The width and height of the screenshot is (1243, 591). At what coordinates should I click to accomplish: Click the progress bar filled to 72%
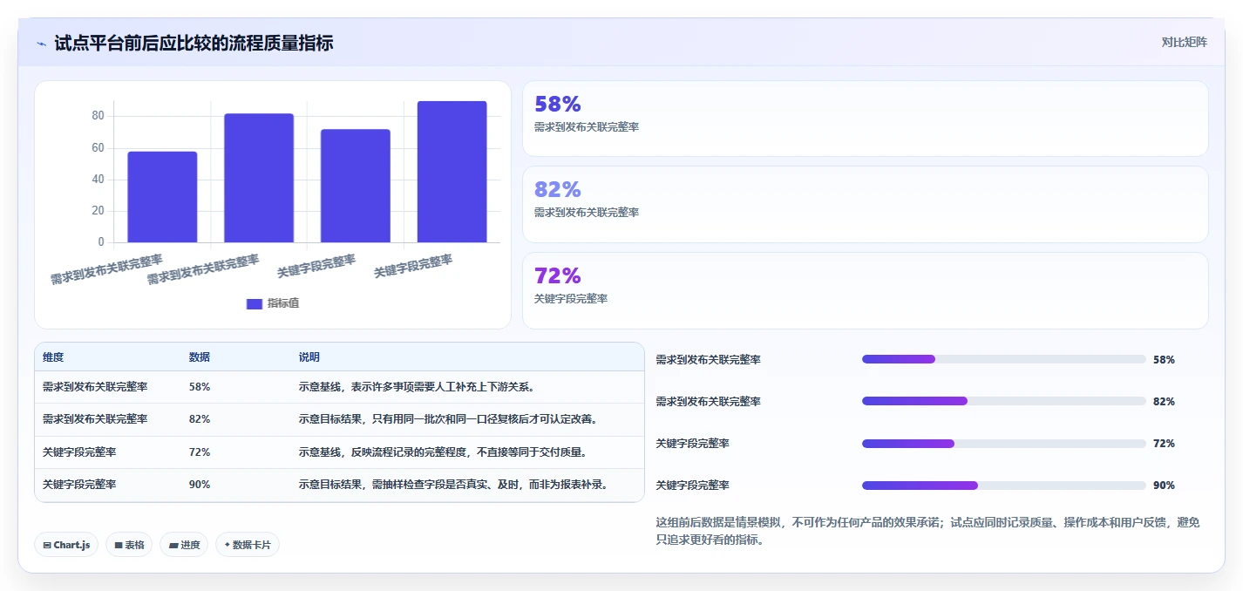1003,444
